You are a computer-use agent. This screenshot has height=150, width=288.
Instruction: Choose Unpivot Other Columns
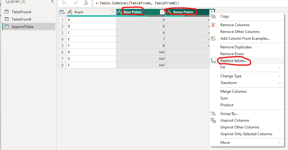click(240, 127)
